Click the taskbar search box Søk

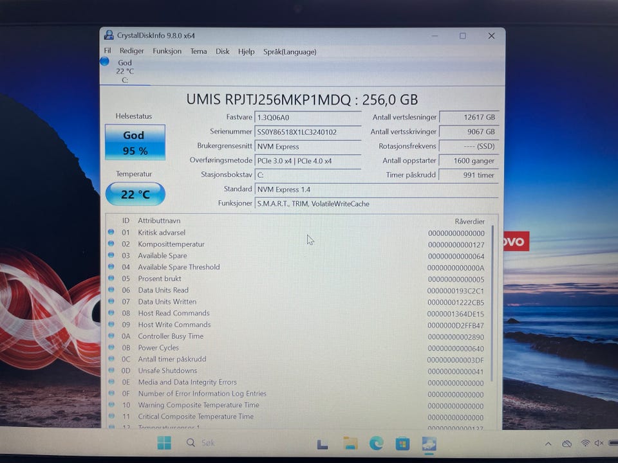click(201, 443)
